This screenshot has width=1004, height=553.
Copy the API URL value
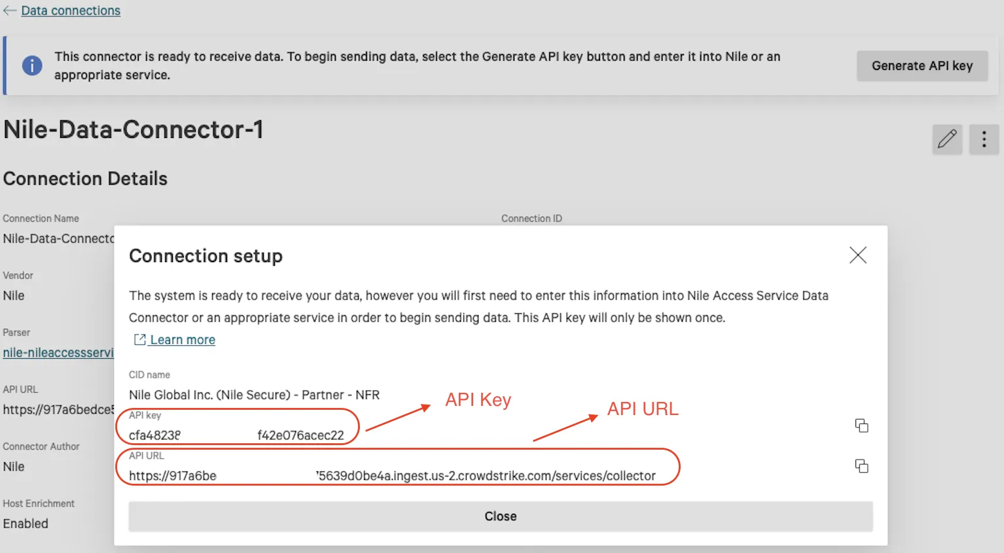coord(861,466)
